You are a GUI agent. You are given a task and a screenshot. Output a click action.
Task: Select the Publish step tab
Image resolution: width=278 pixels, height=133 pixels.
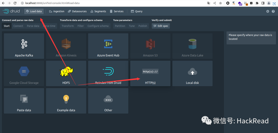(x=143, y=26)
